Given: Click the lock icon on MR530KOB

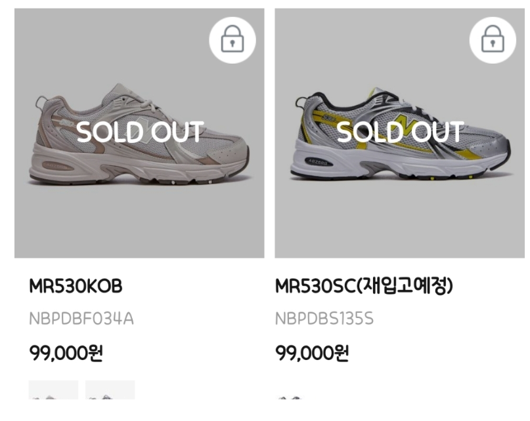Looking at the screenshot, I should (232, 40).
